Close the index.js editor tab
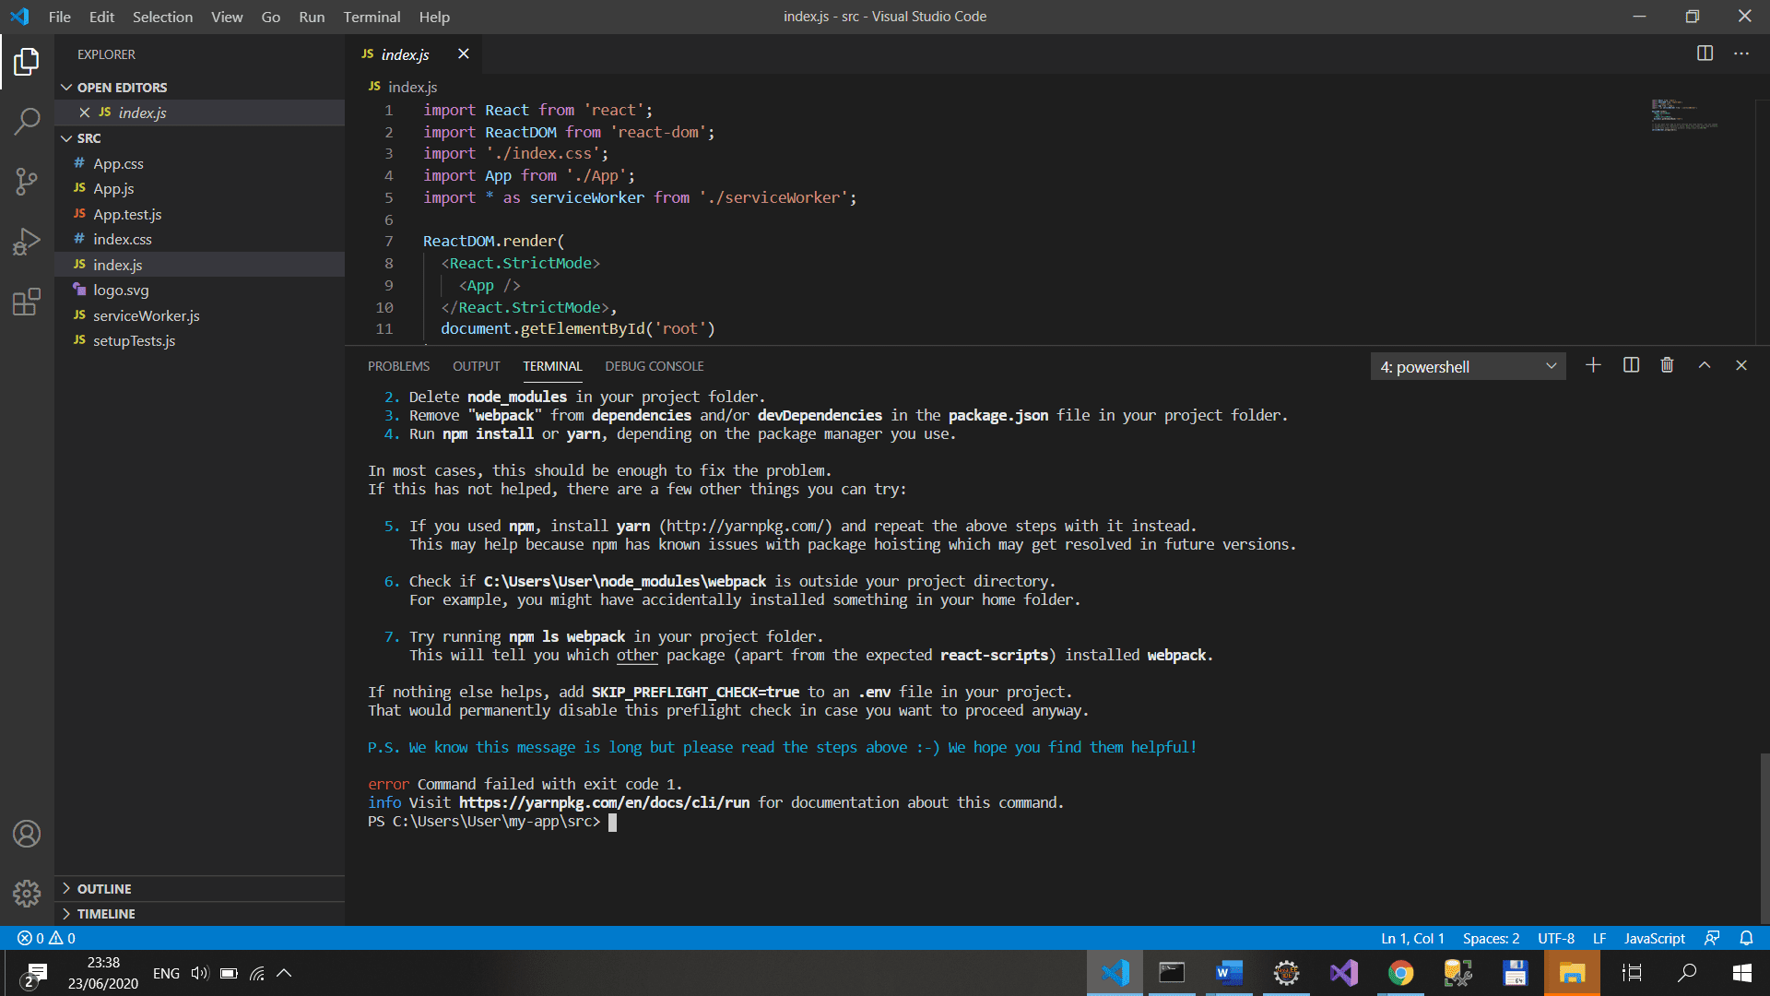Image resolution: width=1770 pixels, height=996 pixels. 464,53
